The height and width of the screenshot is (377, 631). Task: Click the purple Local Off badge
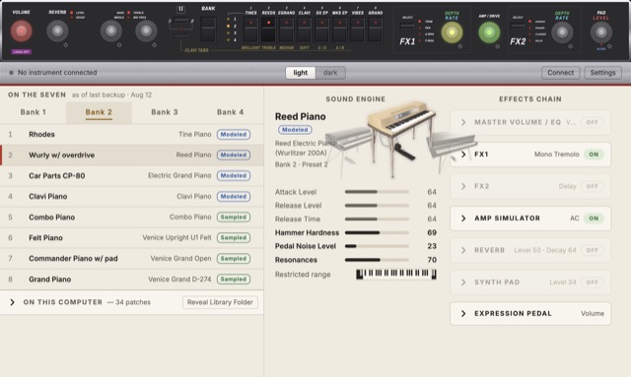click(22, 52)
